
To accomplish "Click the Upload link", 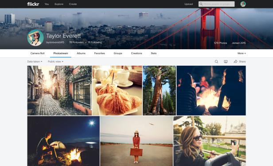I will (x=188, y=4).
